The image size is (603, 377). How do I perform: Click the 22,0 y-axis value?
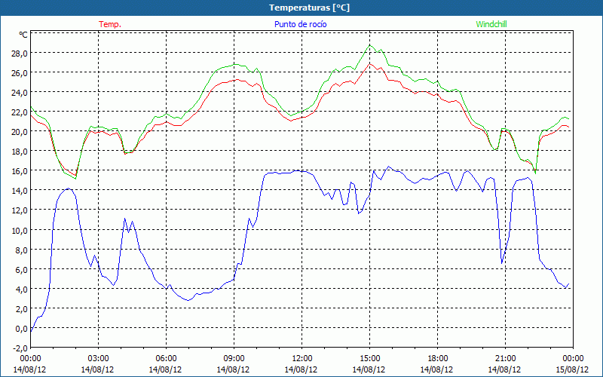(20, 112)
